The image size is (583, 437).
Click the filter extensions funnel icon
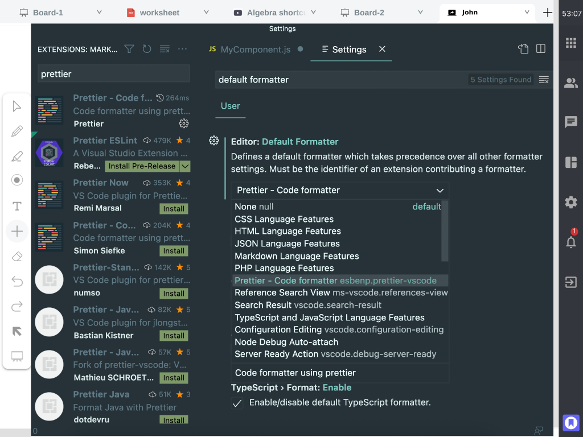[x=129, y=50]
